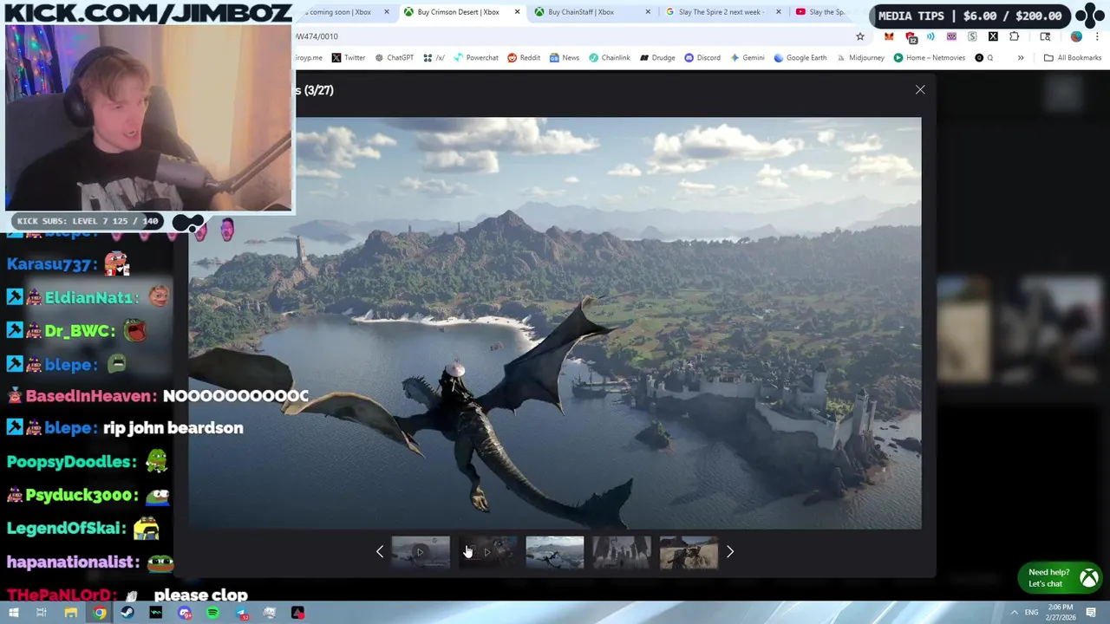
Task: Open the Gemini bookmark
Action: pyautogui.click(x=748, y=58)
